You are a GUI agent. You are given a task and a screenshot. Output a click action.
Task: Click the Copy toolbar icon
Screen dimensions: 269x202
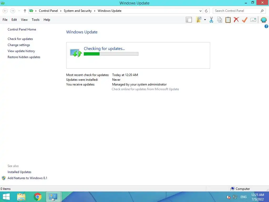[x=220, y=20]
